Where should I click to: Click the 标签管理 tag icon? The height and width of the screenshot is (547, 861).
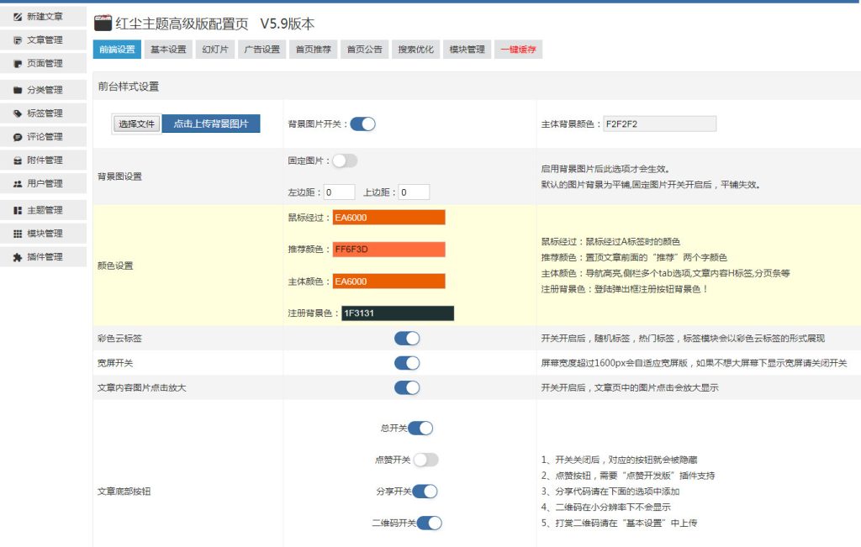[18, 113]
